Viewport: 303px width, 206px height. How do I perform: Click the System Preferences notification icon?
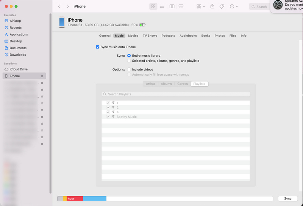(x=278, y=5)
